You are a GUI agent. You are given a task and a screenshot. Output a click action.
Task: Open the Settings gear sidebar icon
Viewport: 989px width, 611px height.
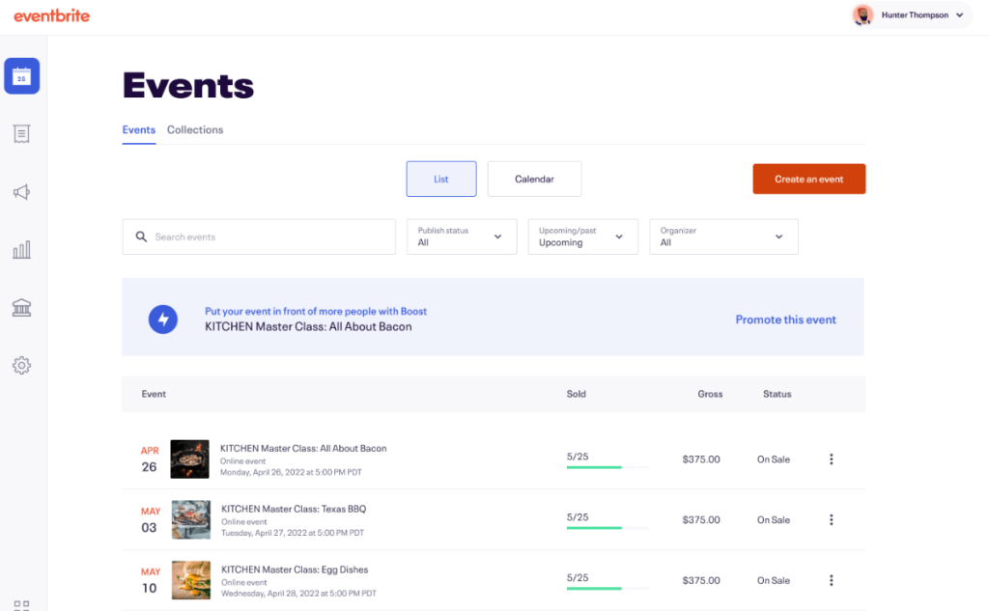21,365
